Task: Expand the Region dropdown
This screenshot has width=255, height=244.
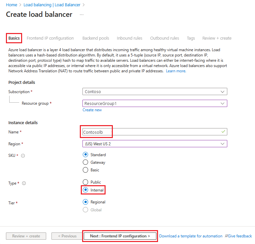Action: 155,144
